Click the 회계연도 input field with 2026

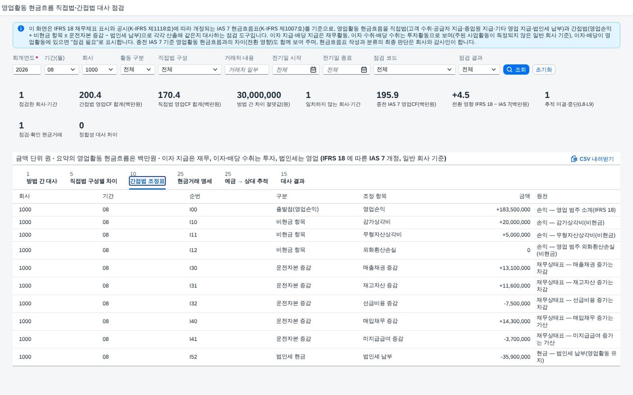click(x=27, y=70)
